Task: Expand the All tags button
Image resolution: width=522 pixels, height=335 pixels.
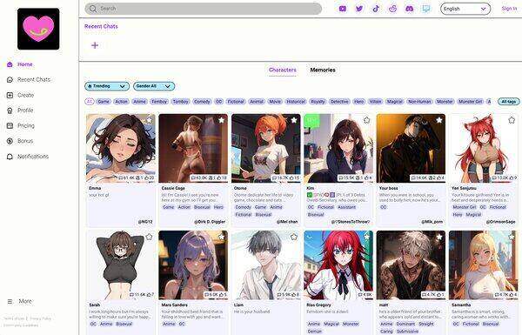Action: tap(508, 102)
